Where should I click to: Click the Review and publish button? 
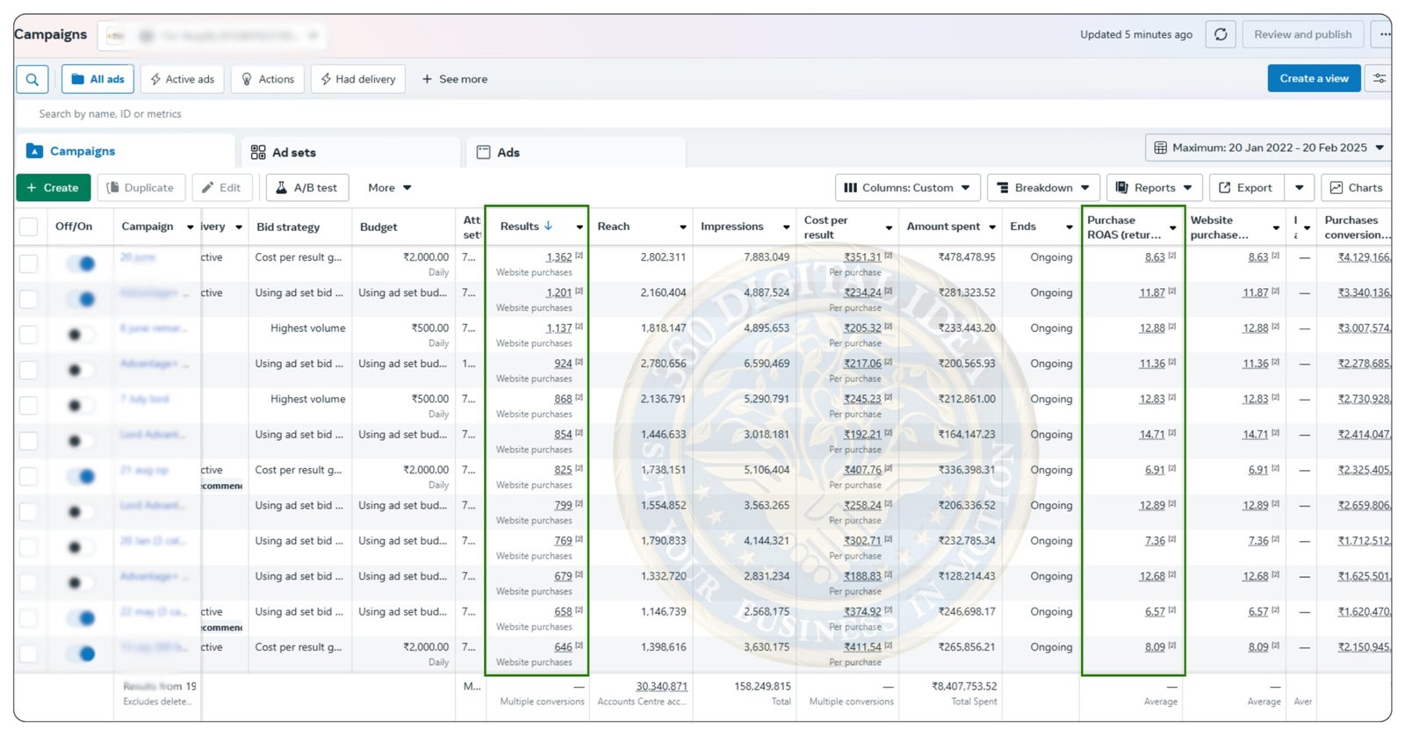(x=1302, y=34)
